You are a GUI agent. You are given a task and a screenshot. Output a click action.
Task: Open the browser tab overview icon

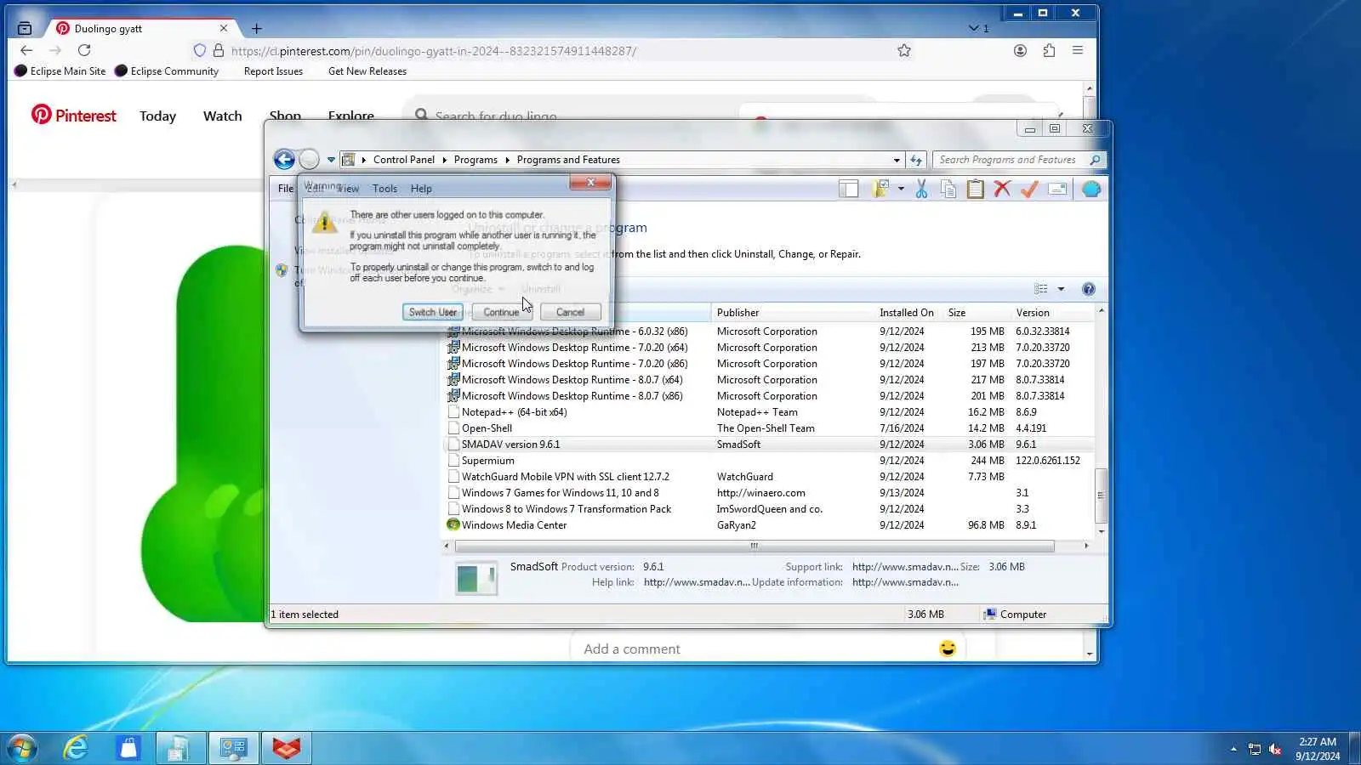[x=25, y=28]
